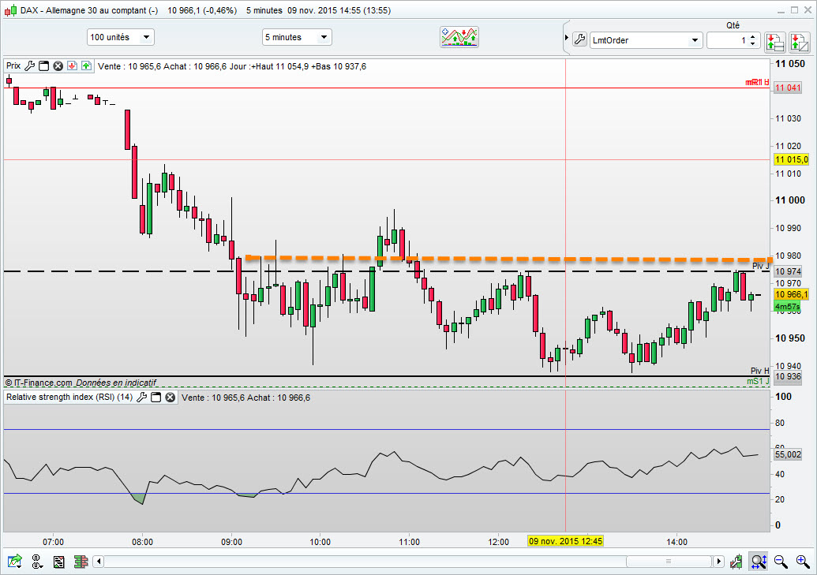Click the order book icon in bottom toolbar

(81, 562)
